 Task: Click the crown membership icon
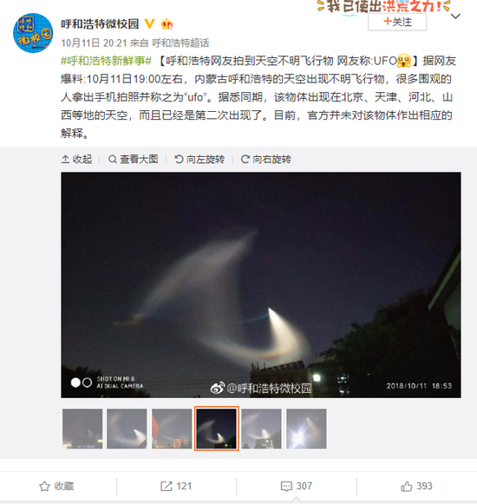pos(167,23)
